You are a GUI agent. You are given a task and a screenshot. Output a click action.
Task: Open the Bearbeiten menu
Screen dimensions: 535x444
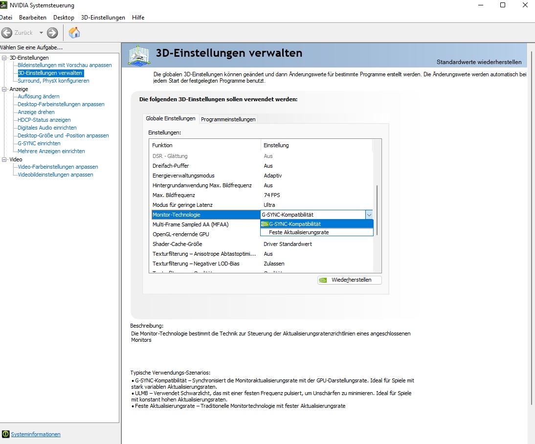pos(33,18)
